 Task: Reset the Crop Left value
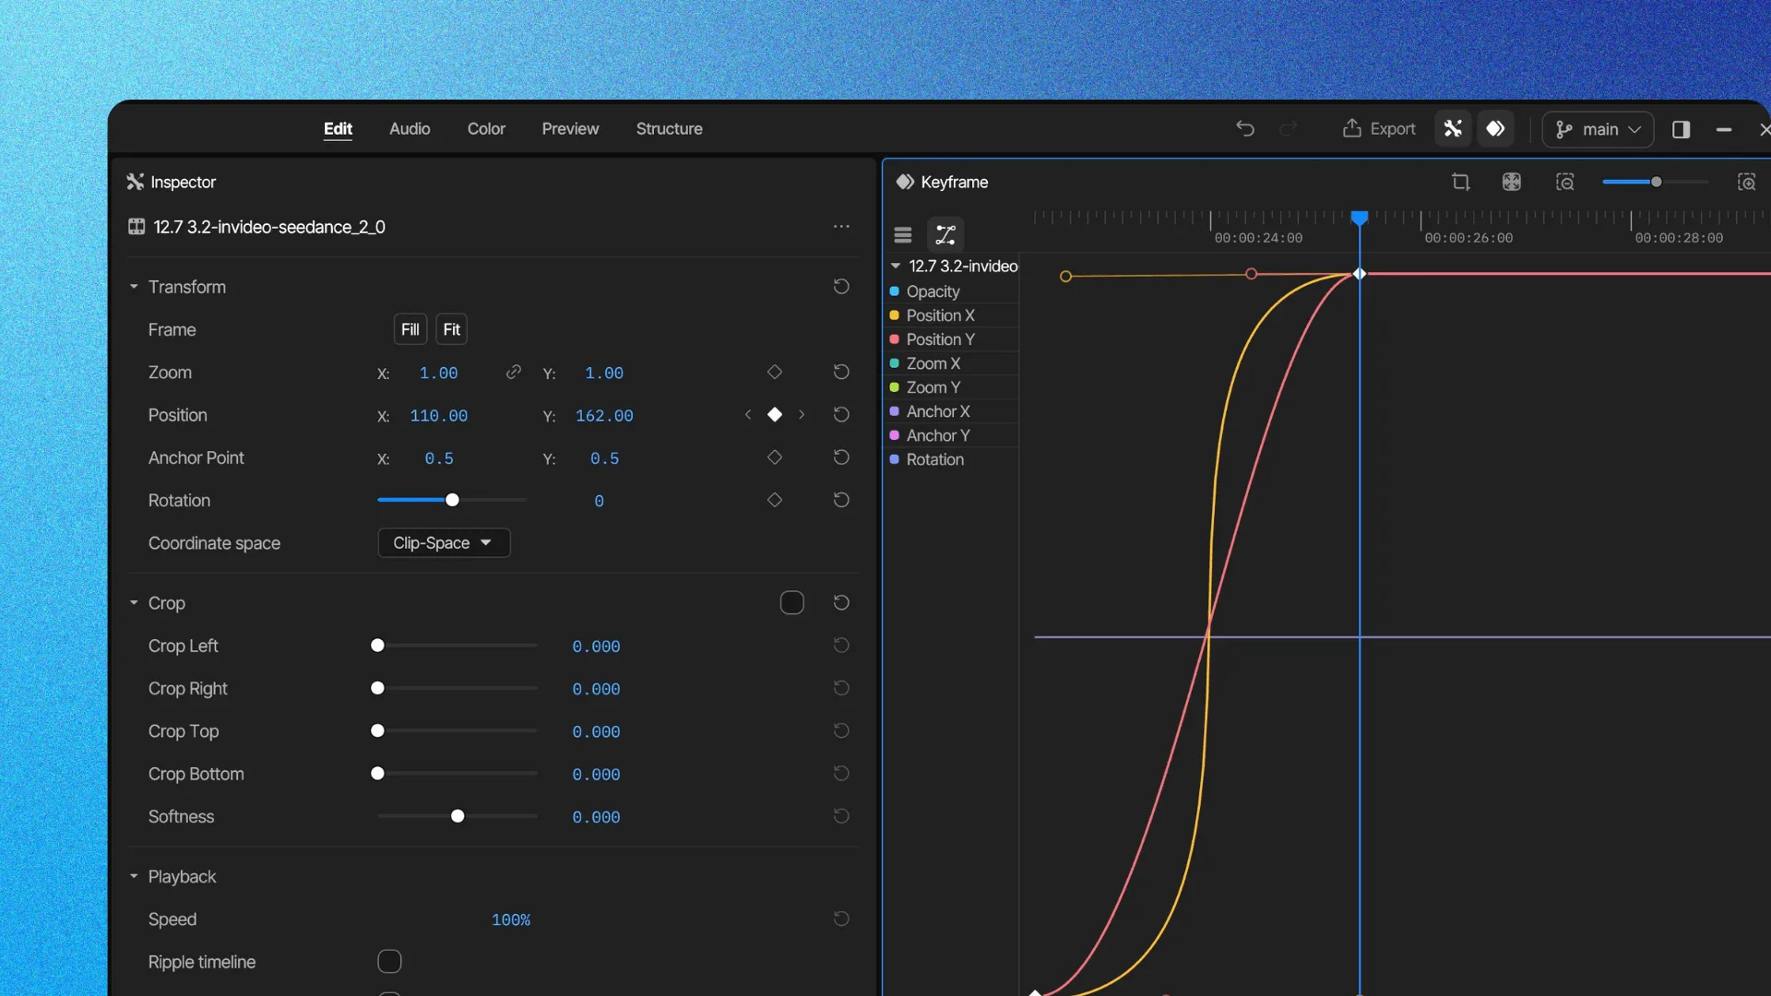click(x=841, y=646)
